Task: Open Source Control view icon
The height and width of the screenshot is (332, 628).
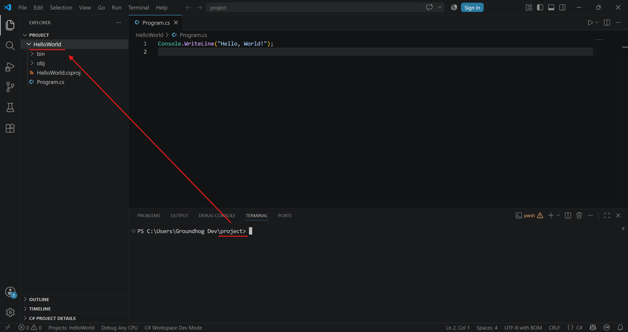Action: [10, 87]
